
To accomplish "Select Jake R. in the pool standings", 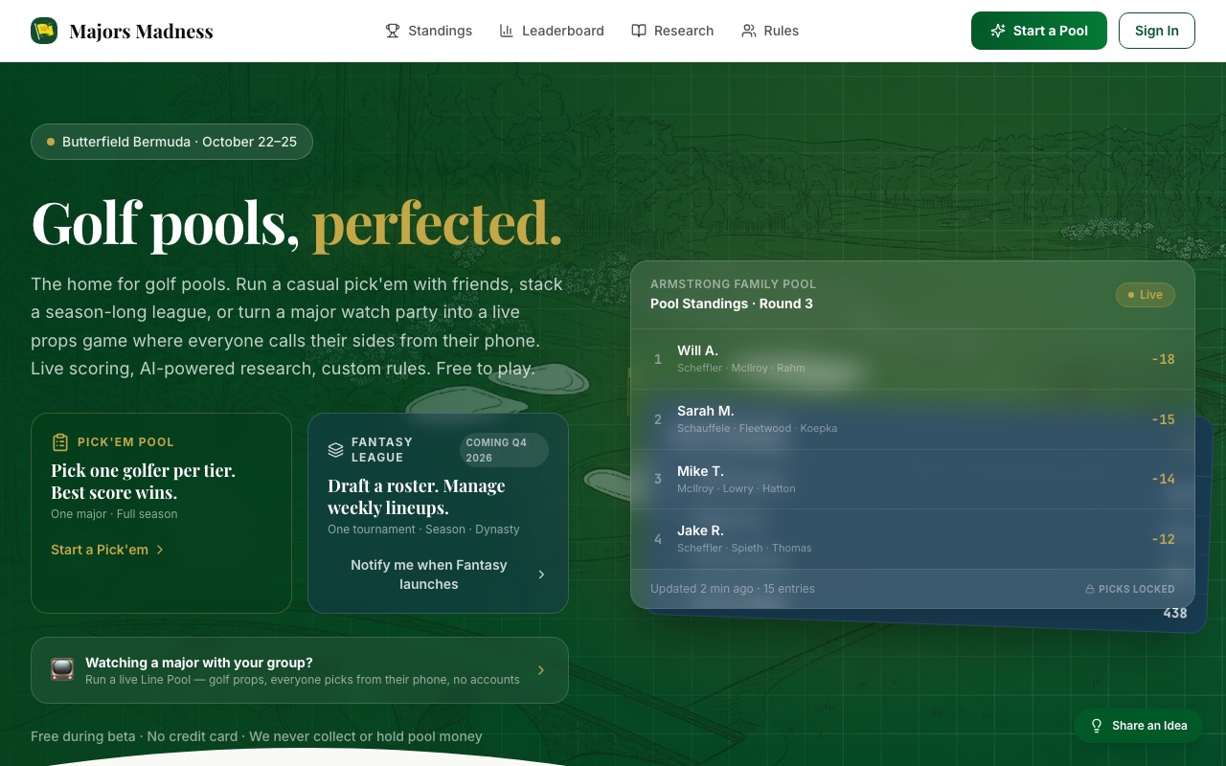I will (x=913, y=539).
